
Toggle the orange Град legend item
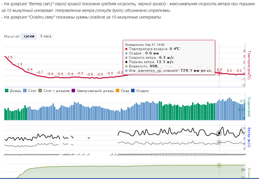[x=122, y=91]
